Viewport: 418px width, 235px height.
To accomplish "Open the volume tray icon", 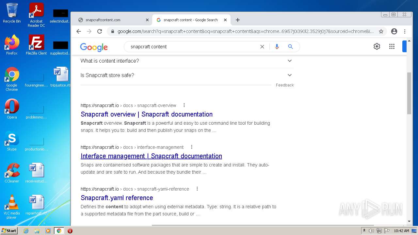I will (371, 231).
